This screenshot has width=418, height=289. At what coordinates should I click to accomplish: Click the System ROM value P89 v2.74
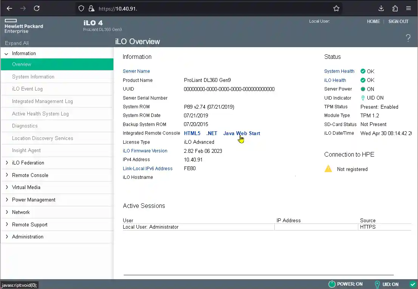pos(209,107)
